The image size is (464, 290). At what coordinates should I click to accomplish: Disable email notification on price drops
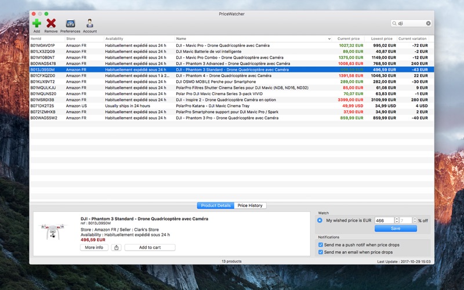(321, 252)
